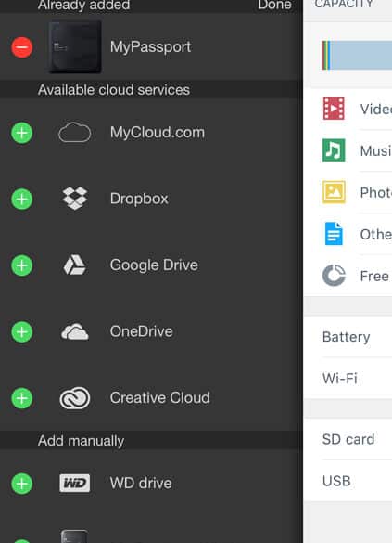
Task: Click the Dropbox logo icon
Action: 75,199
